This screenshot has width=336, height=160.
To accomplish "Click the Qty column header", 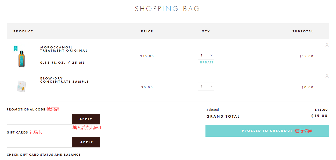I will [x=206, y=31].
